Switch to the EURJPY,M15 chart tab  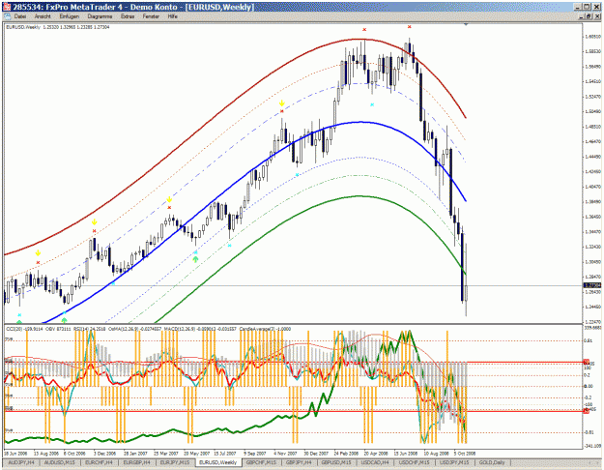pos(175,462)
